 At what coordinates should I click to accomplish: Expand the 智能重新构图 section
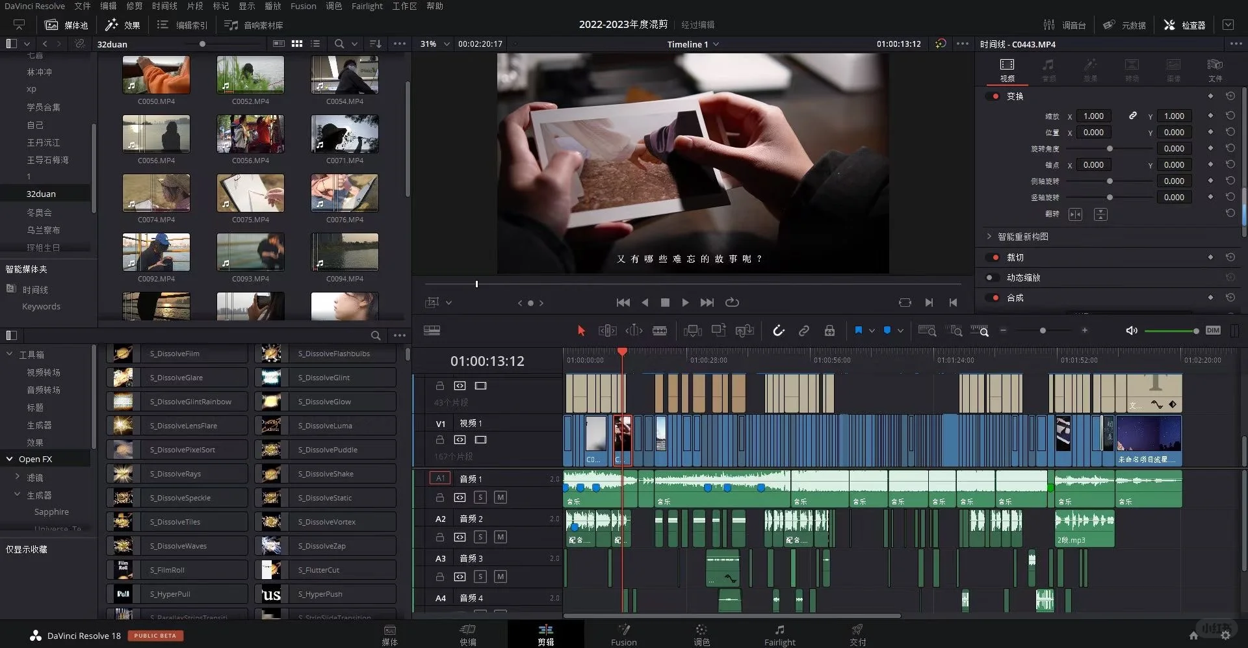click(989, 237)
